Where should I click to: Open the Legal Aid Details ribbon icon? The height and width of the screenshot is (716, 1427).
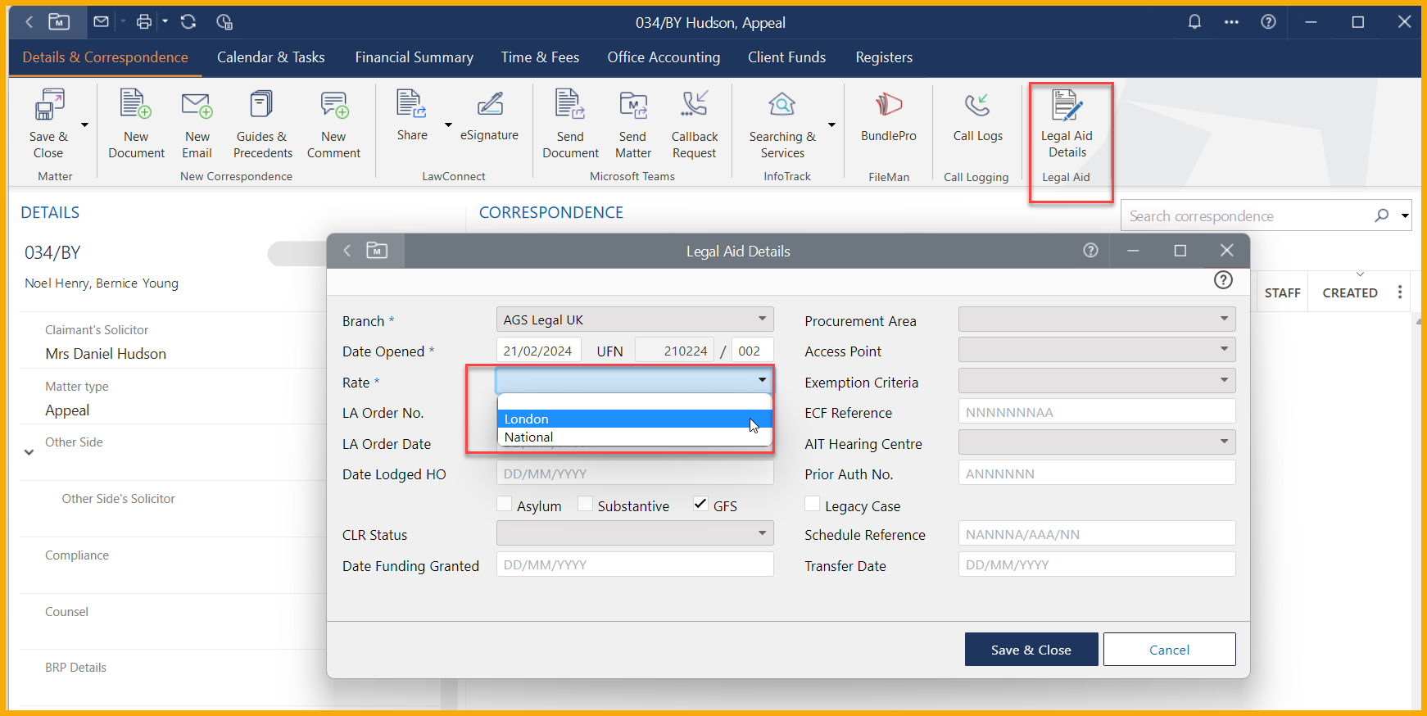click(1067, 125)
